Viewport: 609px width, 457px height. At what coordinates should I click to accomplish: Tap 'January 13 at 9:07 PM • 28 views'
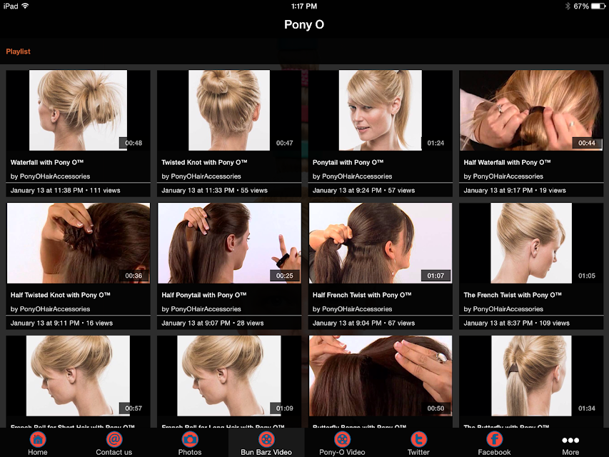(213, 323)
